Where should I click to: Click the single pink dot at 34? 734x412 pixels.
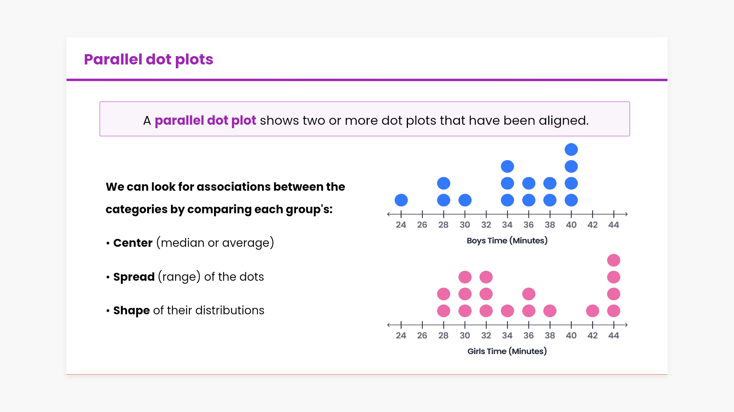[507, 311]
